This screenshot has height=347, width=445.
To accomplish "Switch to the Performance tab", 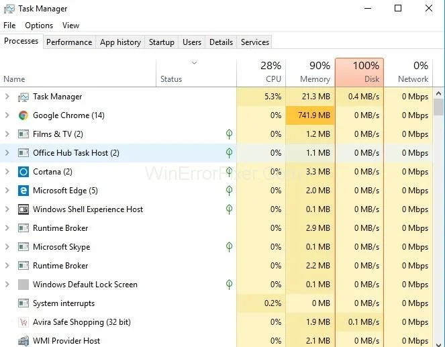I will pyautogui.click(x=69, y=42).
